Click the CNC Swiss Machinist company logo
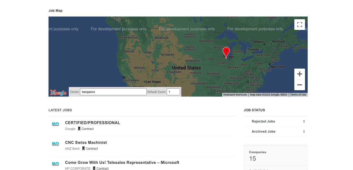353x170 pixels. click(x=55, y=144)
